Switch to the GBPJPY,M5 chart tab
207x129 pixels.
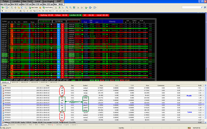(x=15, y=82)
